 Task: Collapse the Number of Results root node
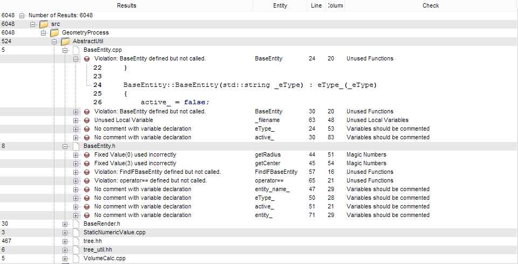[x=22, y=16]
